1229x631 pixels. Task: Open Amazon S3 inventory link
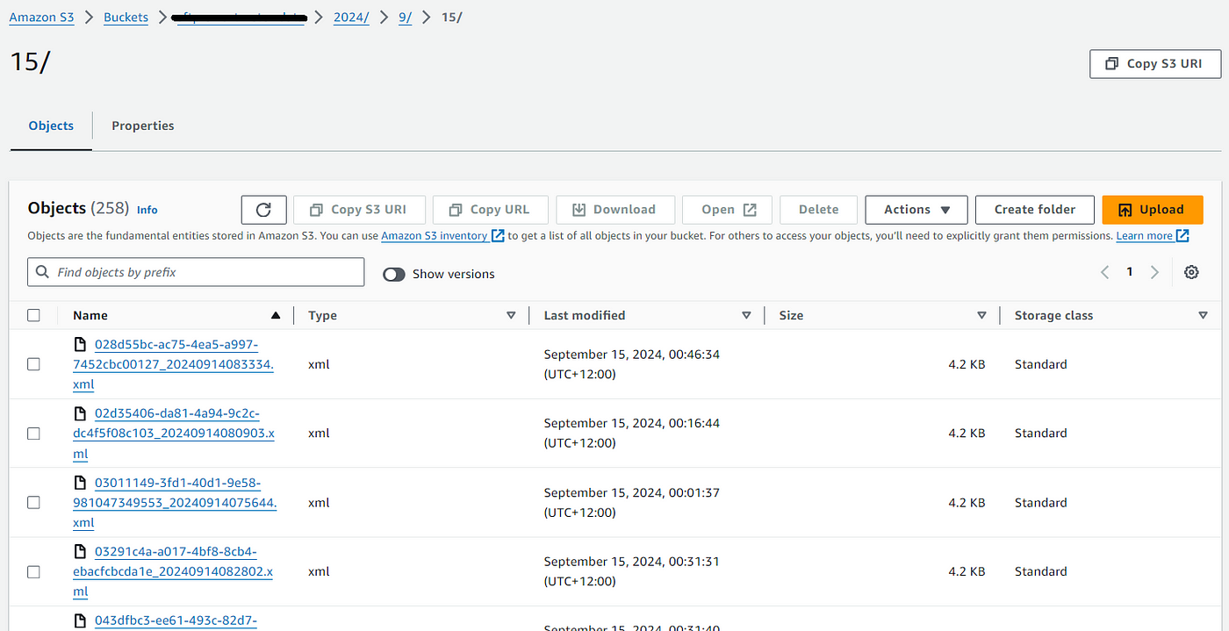tap(435, 235)
